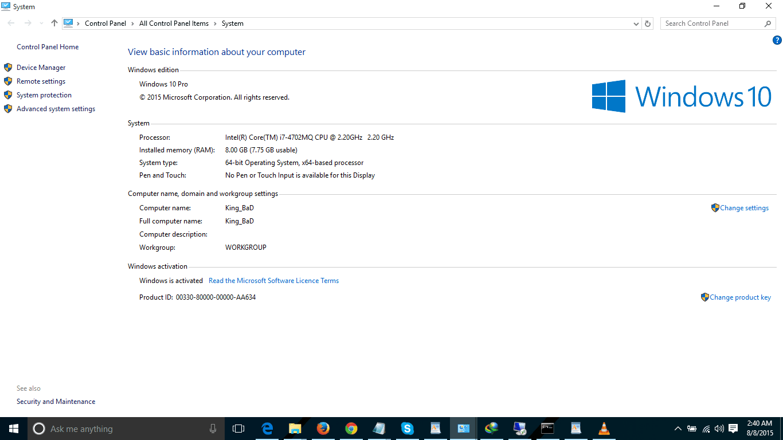This screenshot has height=440, width=783.
Task: Open the Start menu
Action: 14,429
